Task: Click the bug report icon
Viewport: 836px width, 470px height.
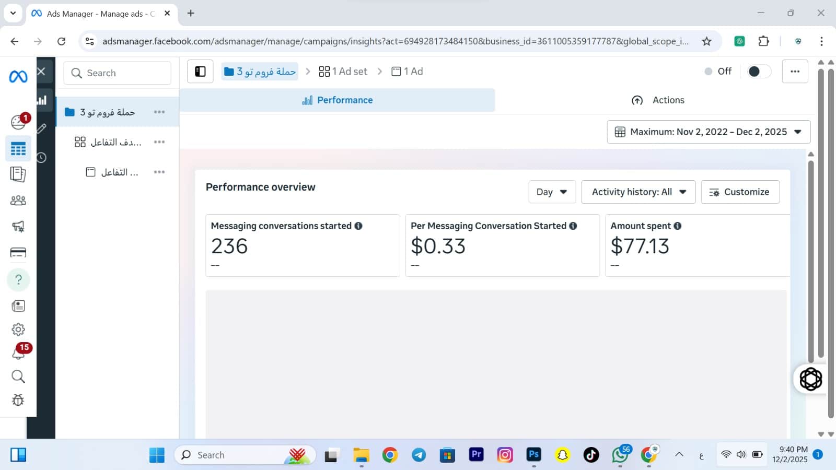Action: 18,400
